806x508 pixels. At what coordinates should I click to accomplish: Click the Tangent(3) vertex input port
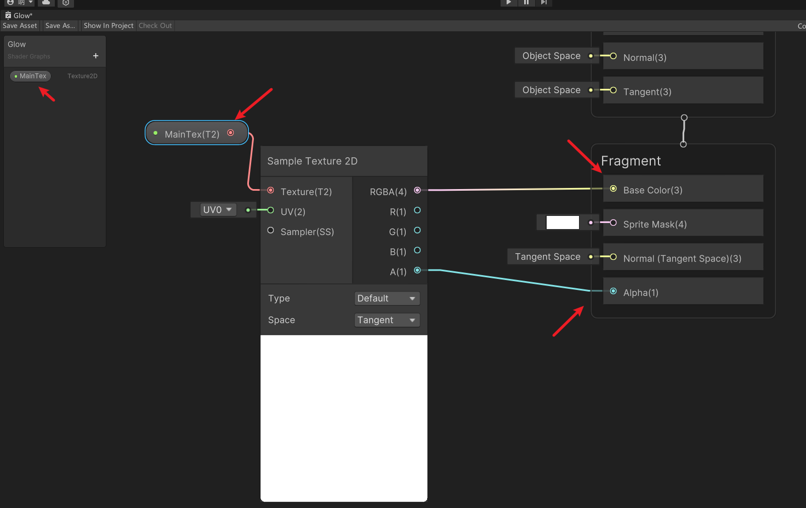(613, 90)
